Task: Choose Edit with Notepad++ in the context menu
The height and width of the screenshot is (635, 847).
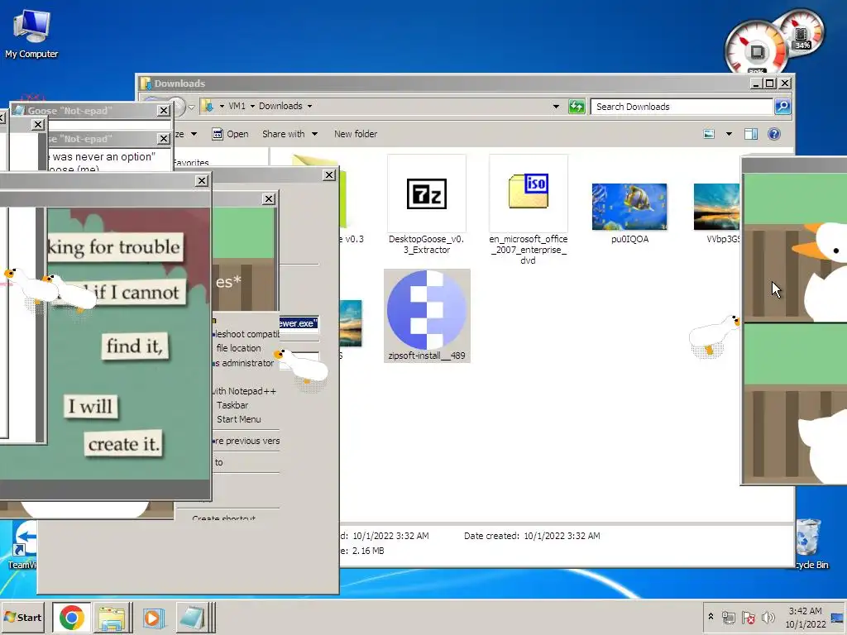Action: (245, 391)
